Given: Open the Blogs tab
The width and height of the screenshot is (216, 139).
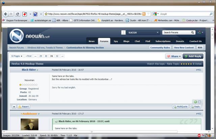Looking at the screenshot, I should [x=126, y=41].
